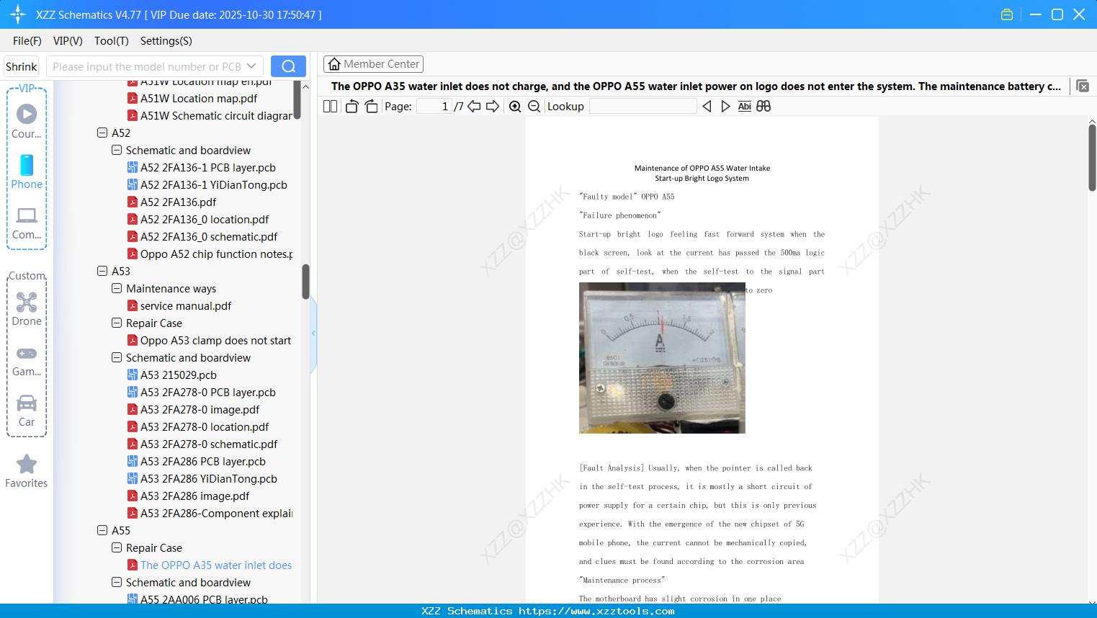Click the blue search magnifier button

(288, 66)
